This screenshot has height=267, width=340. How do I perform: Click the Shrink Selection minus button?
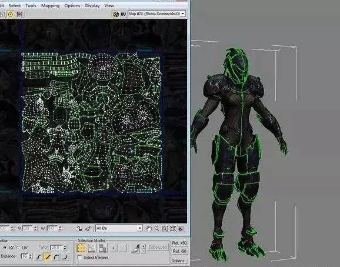[x=123, y=248]
